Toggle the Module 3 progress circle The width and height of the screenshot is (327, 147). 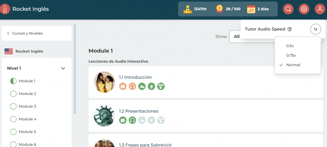[13, 106]
